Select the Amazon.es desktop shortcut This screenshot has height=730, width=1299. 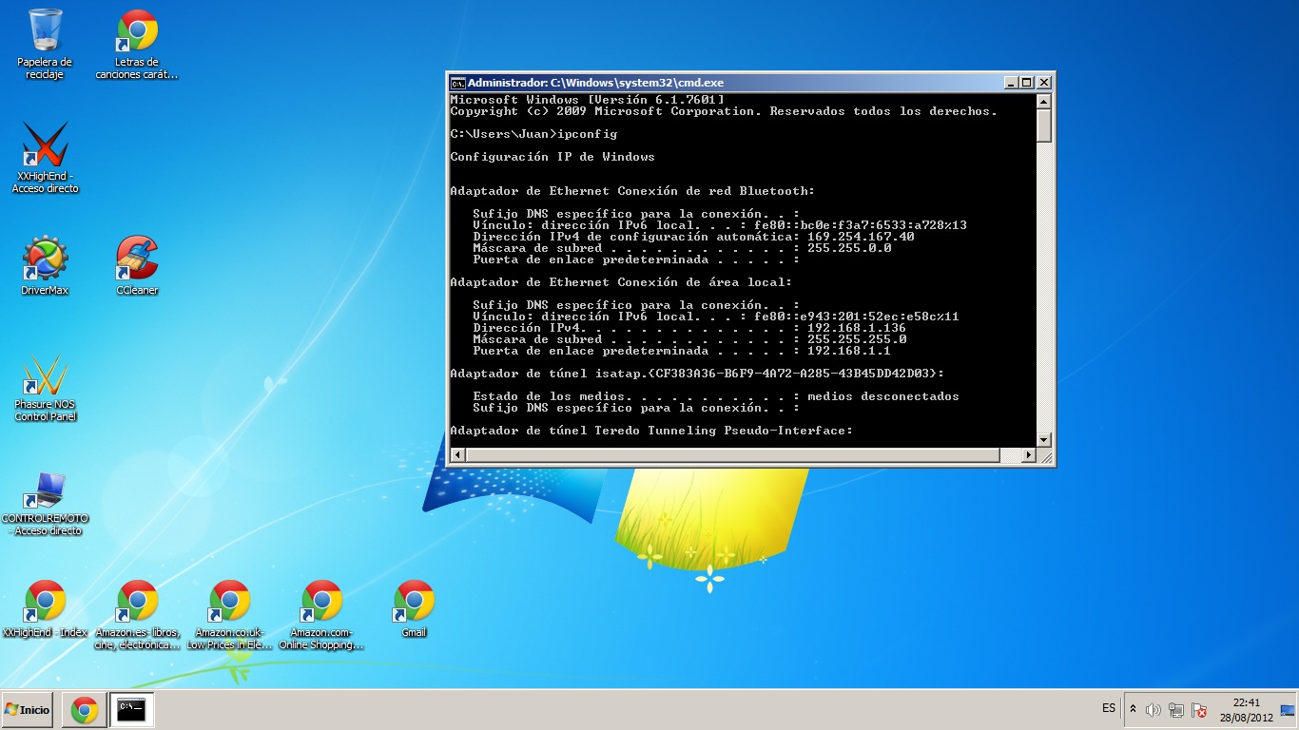(137, 614)
